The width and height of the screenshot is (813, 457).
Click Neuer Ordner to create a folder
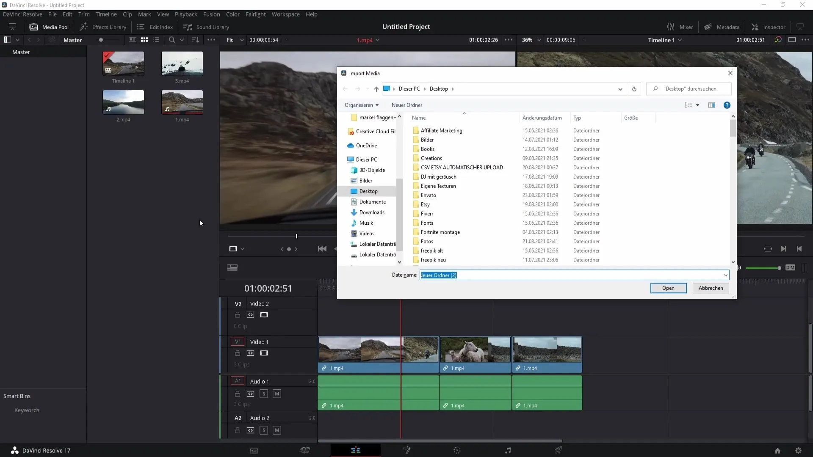tap(406, 105)
